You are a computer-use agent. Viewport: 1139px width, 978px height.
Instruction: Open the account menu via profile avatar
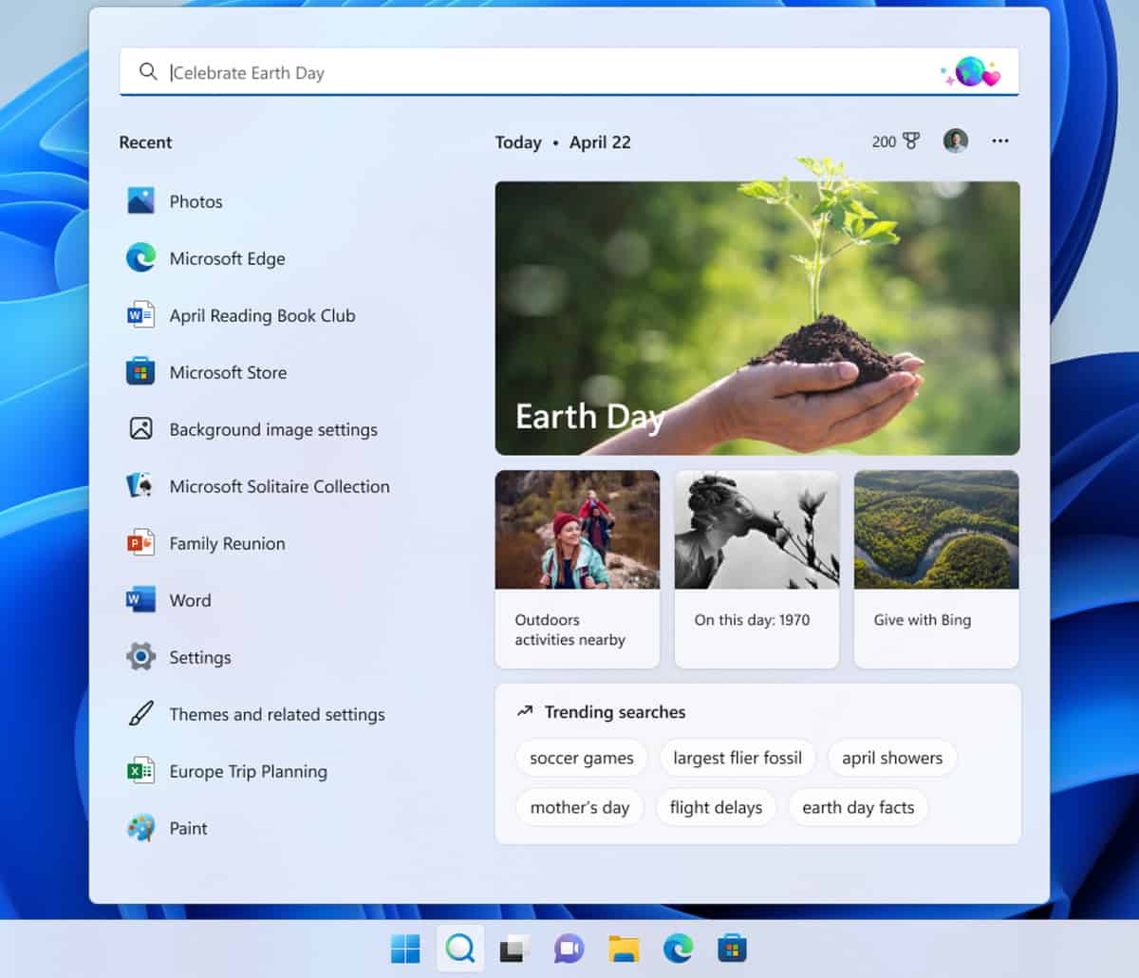(956, 141)
